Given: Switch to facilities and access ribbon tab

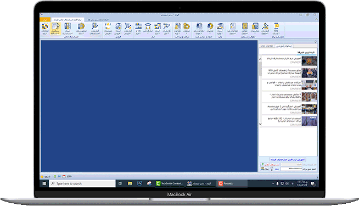Looking at the screenshot, I should 98,20.
